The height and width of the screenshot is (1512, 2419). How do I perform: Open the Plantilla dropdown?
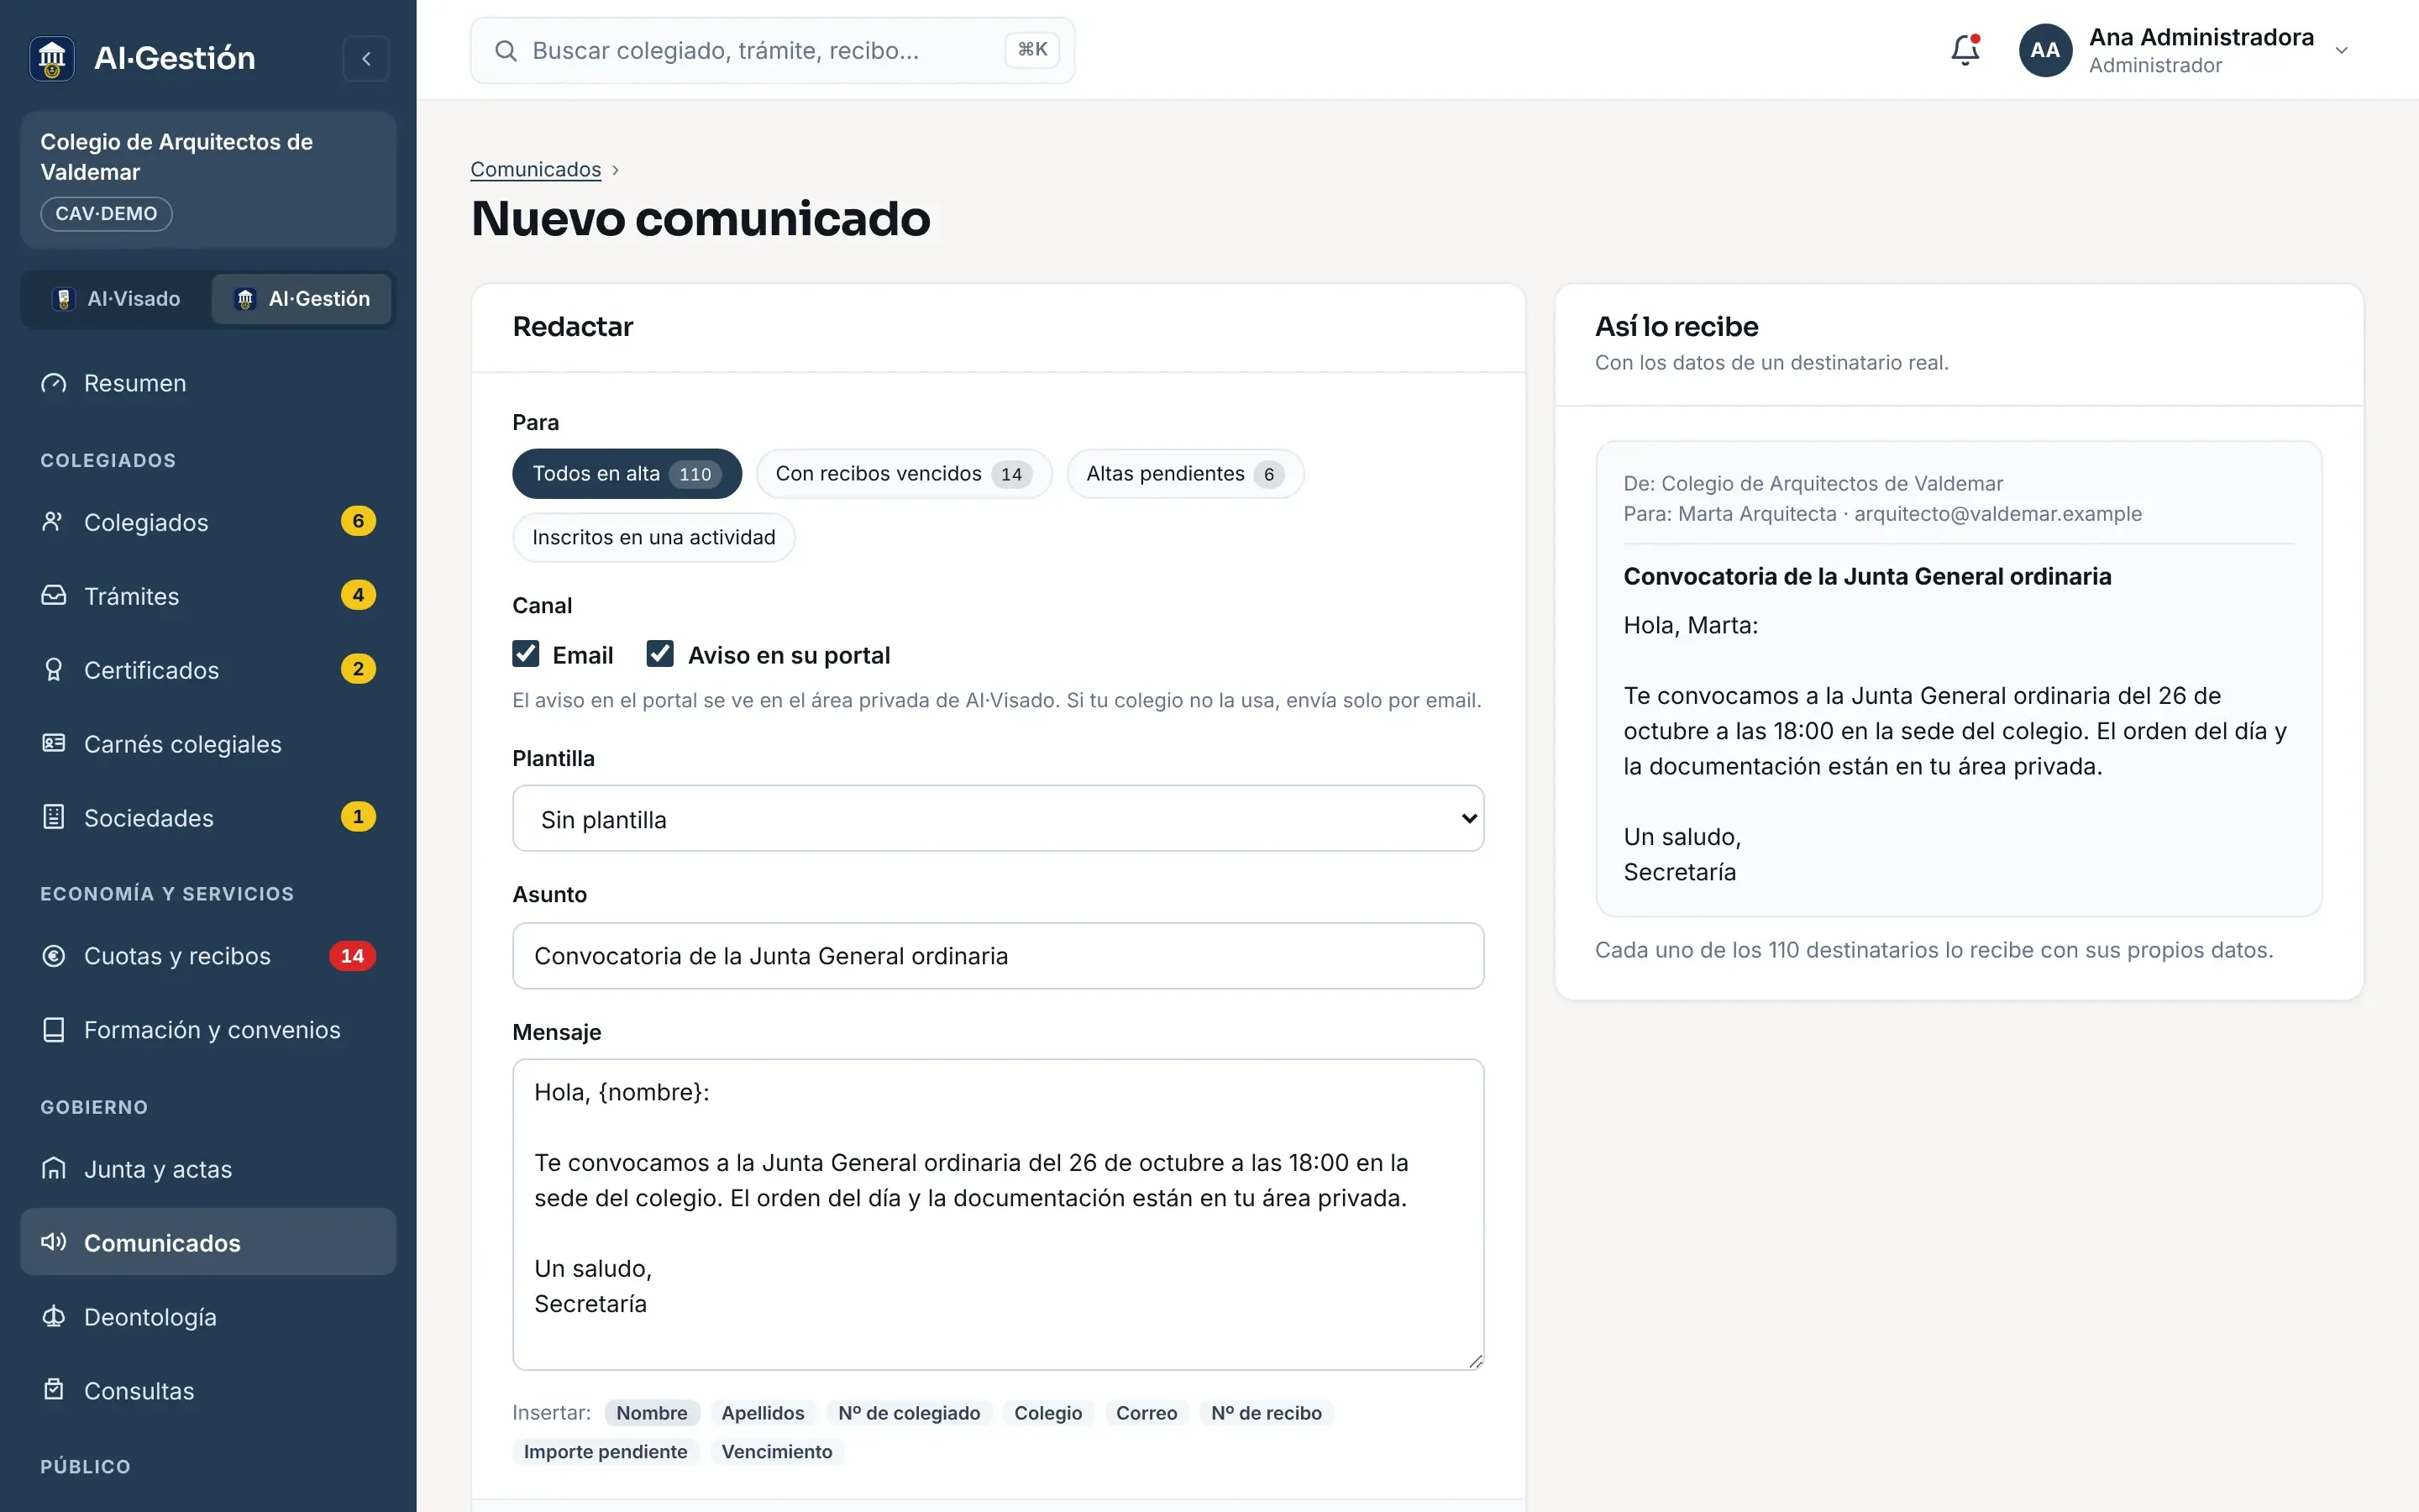pyautogui.click(x=998, y=819)
